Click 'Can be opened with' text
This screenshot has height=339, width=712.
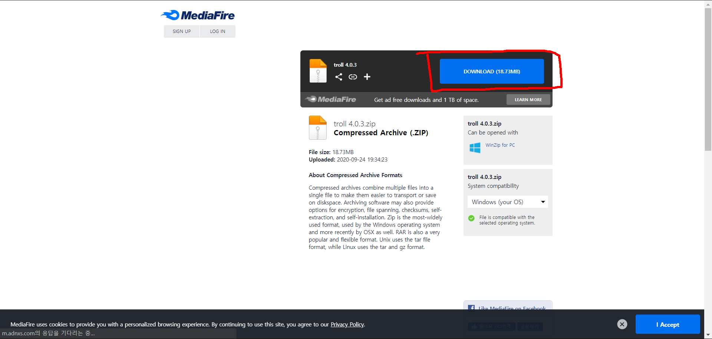(x=493, y=133)
